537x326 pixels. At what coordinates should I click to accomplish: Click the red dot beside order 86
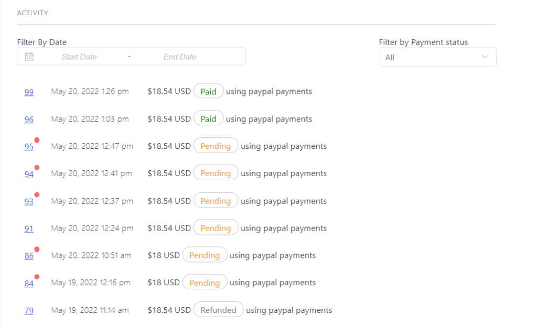[x=37, y=249]
